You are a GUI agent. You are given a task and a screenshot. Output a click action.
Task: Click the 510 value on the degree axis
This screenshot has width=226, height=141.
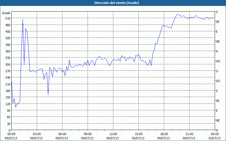(8, 18)
